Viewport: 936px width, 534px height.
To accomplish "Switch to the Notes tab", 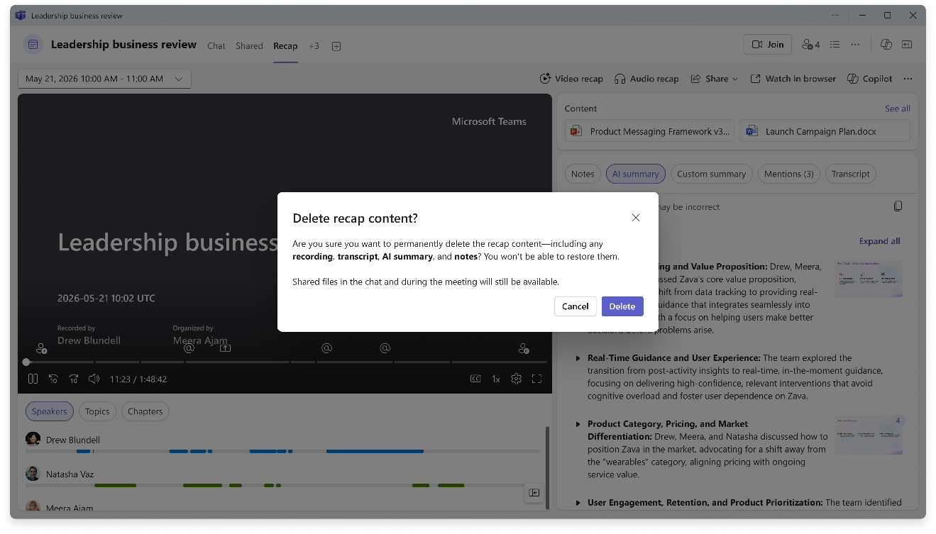I will [x=583, y=174].
